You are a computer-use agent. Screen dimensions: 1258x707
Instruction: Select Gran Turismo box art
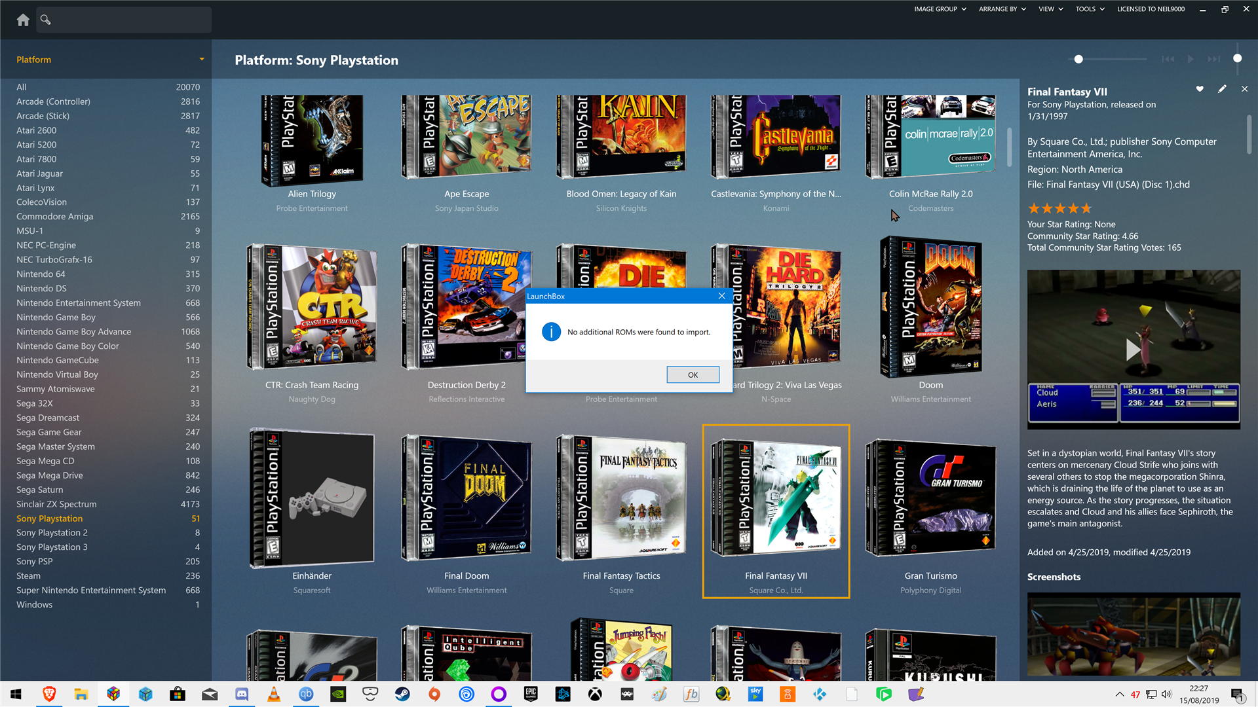[930, 498]
